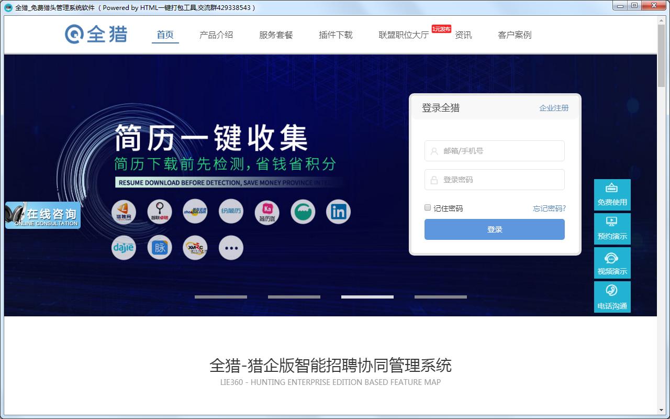Select the blue 脉 (Maimai) icon
Screen dimensions: 670x419
point(160,248)
